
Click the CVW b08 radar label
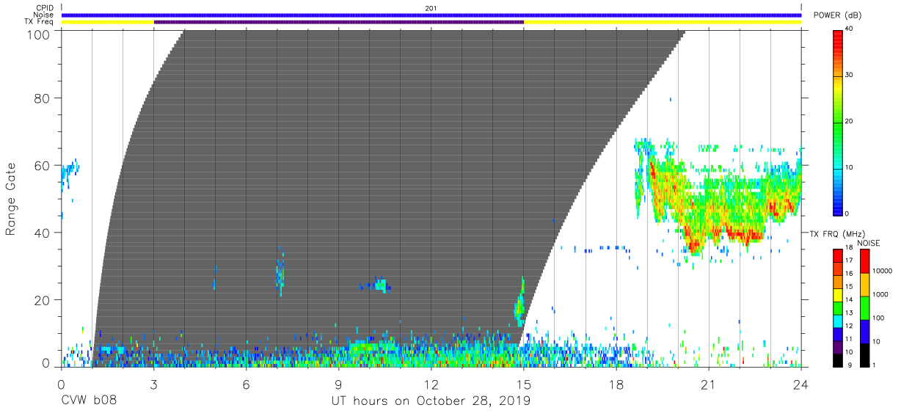89,401
